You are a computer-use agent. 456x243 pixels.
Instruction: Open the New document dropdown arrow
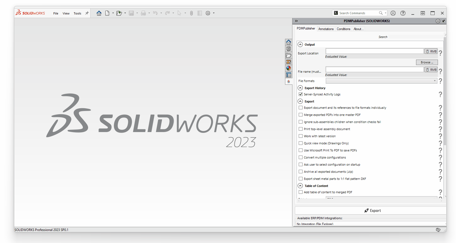[x=113, y=13]
